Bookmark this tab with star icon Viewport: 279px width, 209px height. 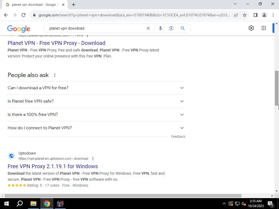click(245, 15)
